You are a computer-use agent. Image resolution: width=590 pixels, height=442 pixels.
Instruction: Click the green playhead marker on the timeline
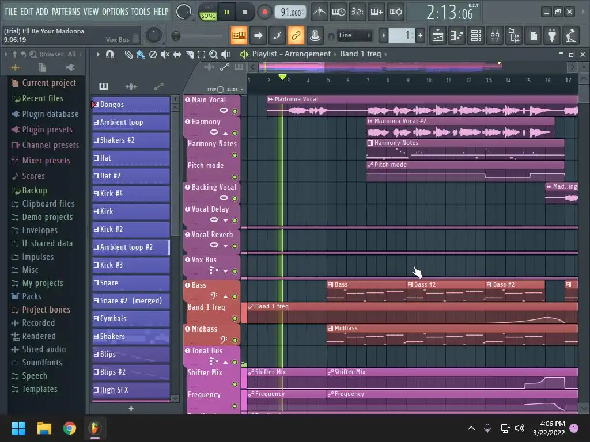282,77
